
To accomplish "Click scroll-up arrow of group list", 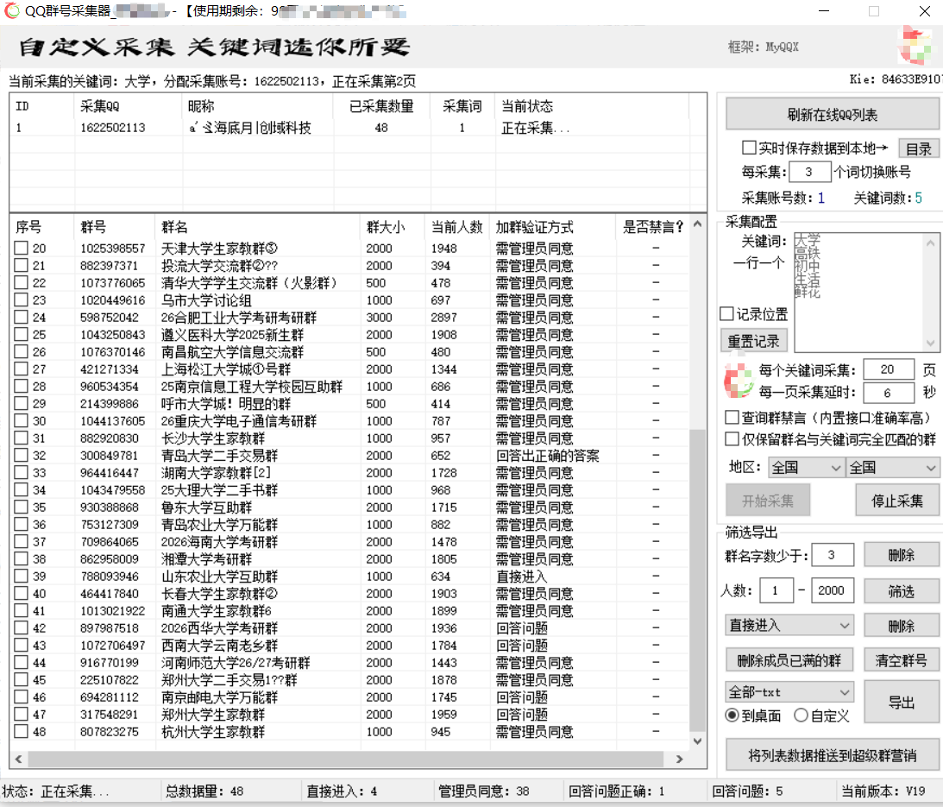I will 698,224.
